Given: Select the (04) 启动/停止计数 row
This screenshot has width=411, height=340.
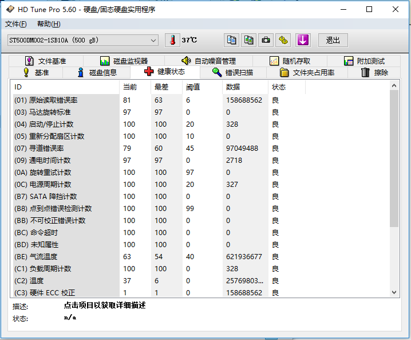Looking at the screenshot, I should (159, 124).
